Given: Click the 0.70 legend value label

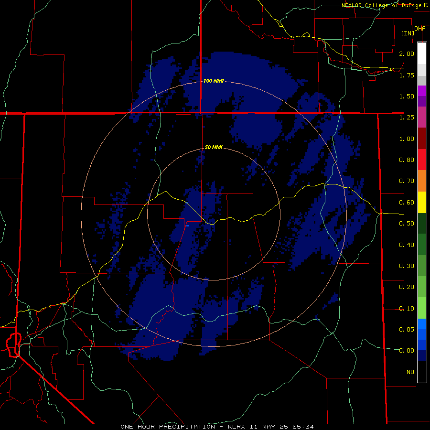Looking at the screenshot, I should [407, 181].
